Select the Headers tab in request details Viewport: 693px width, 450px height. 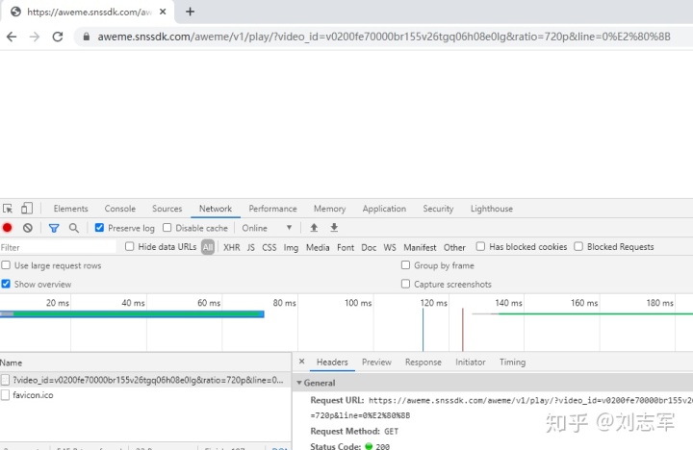pos(332,362)
